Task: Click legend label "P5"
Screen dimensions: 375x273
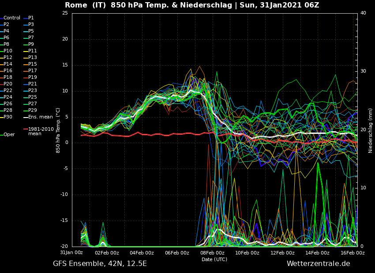Action: 31,31
